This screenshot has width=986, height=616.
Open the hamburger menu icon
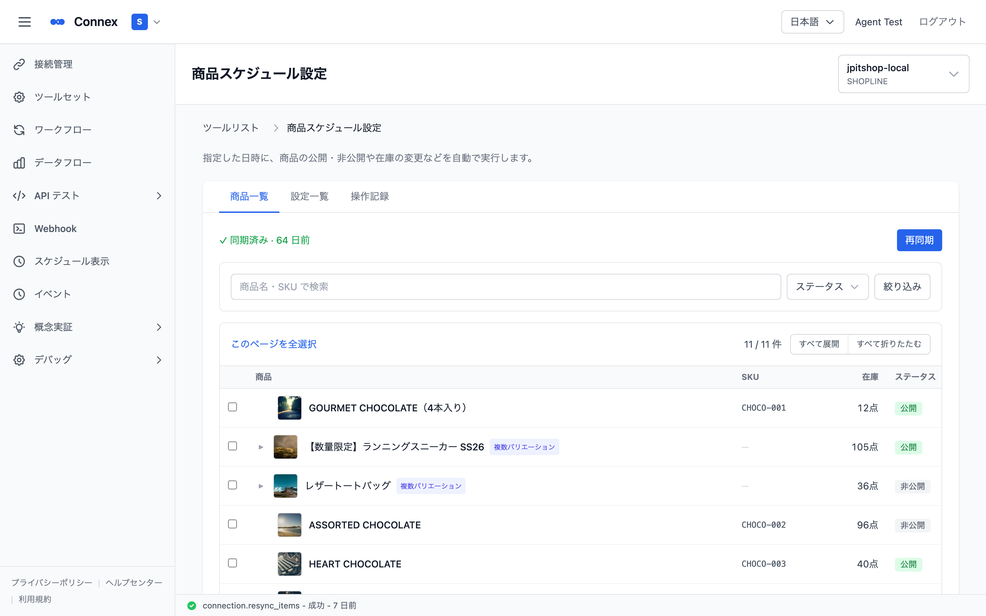(24, 22)
